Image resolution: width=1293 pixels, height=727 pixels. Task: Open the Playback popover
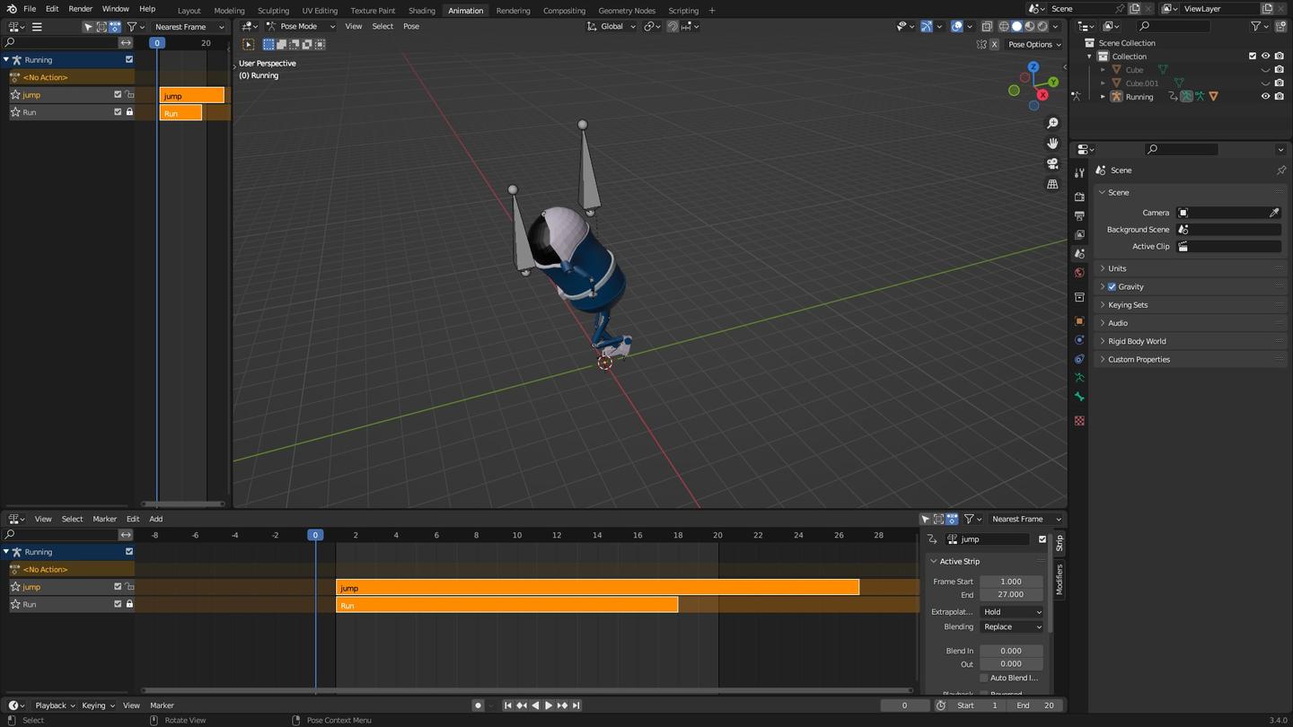tap(54, 705)
